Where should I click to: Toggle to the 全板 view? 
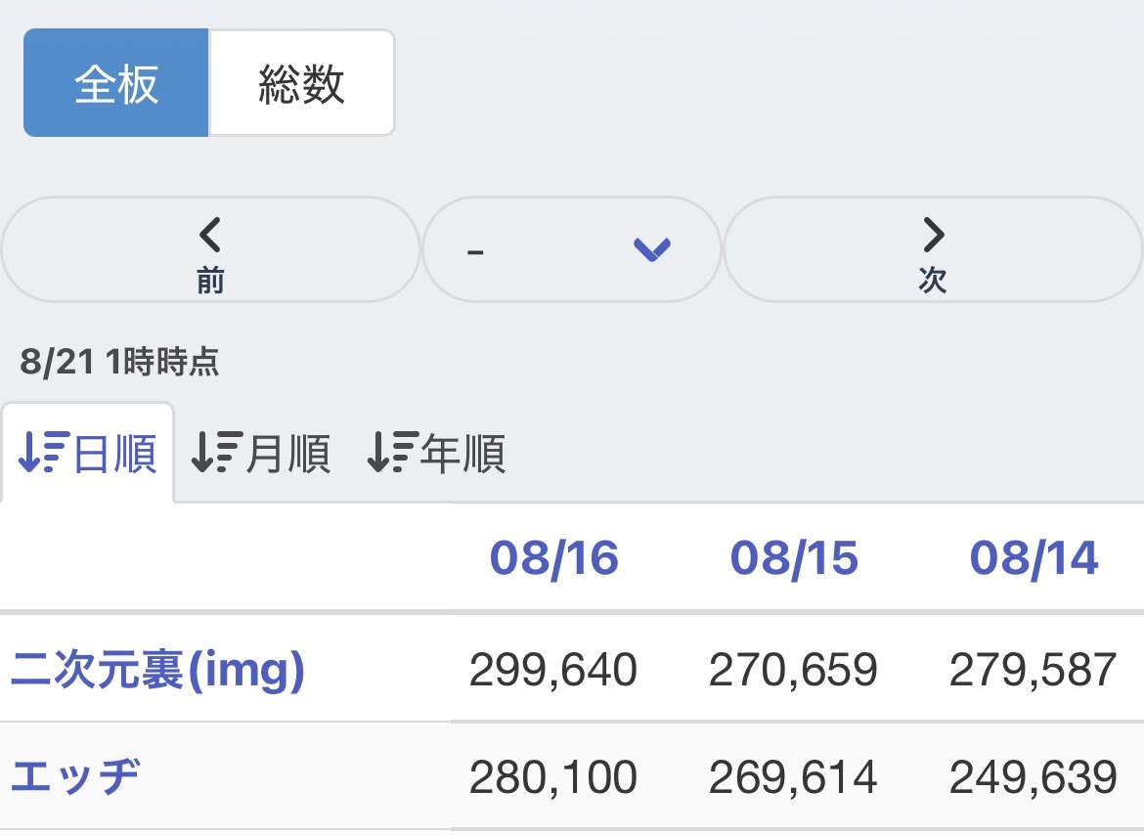(x=116, y=82)
